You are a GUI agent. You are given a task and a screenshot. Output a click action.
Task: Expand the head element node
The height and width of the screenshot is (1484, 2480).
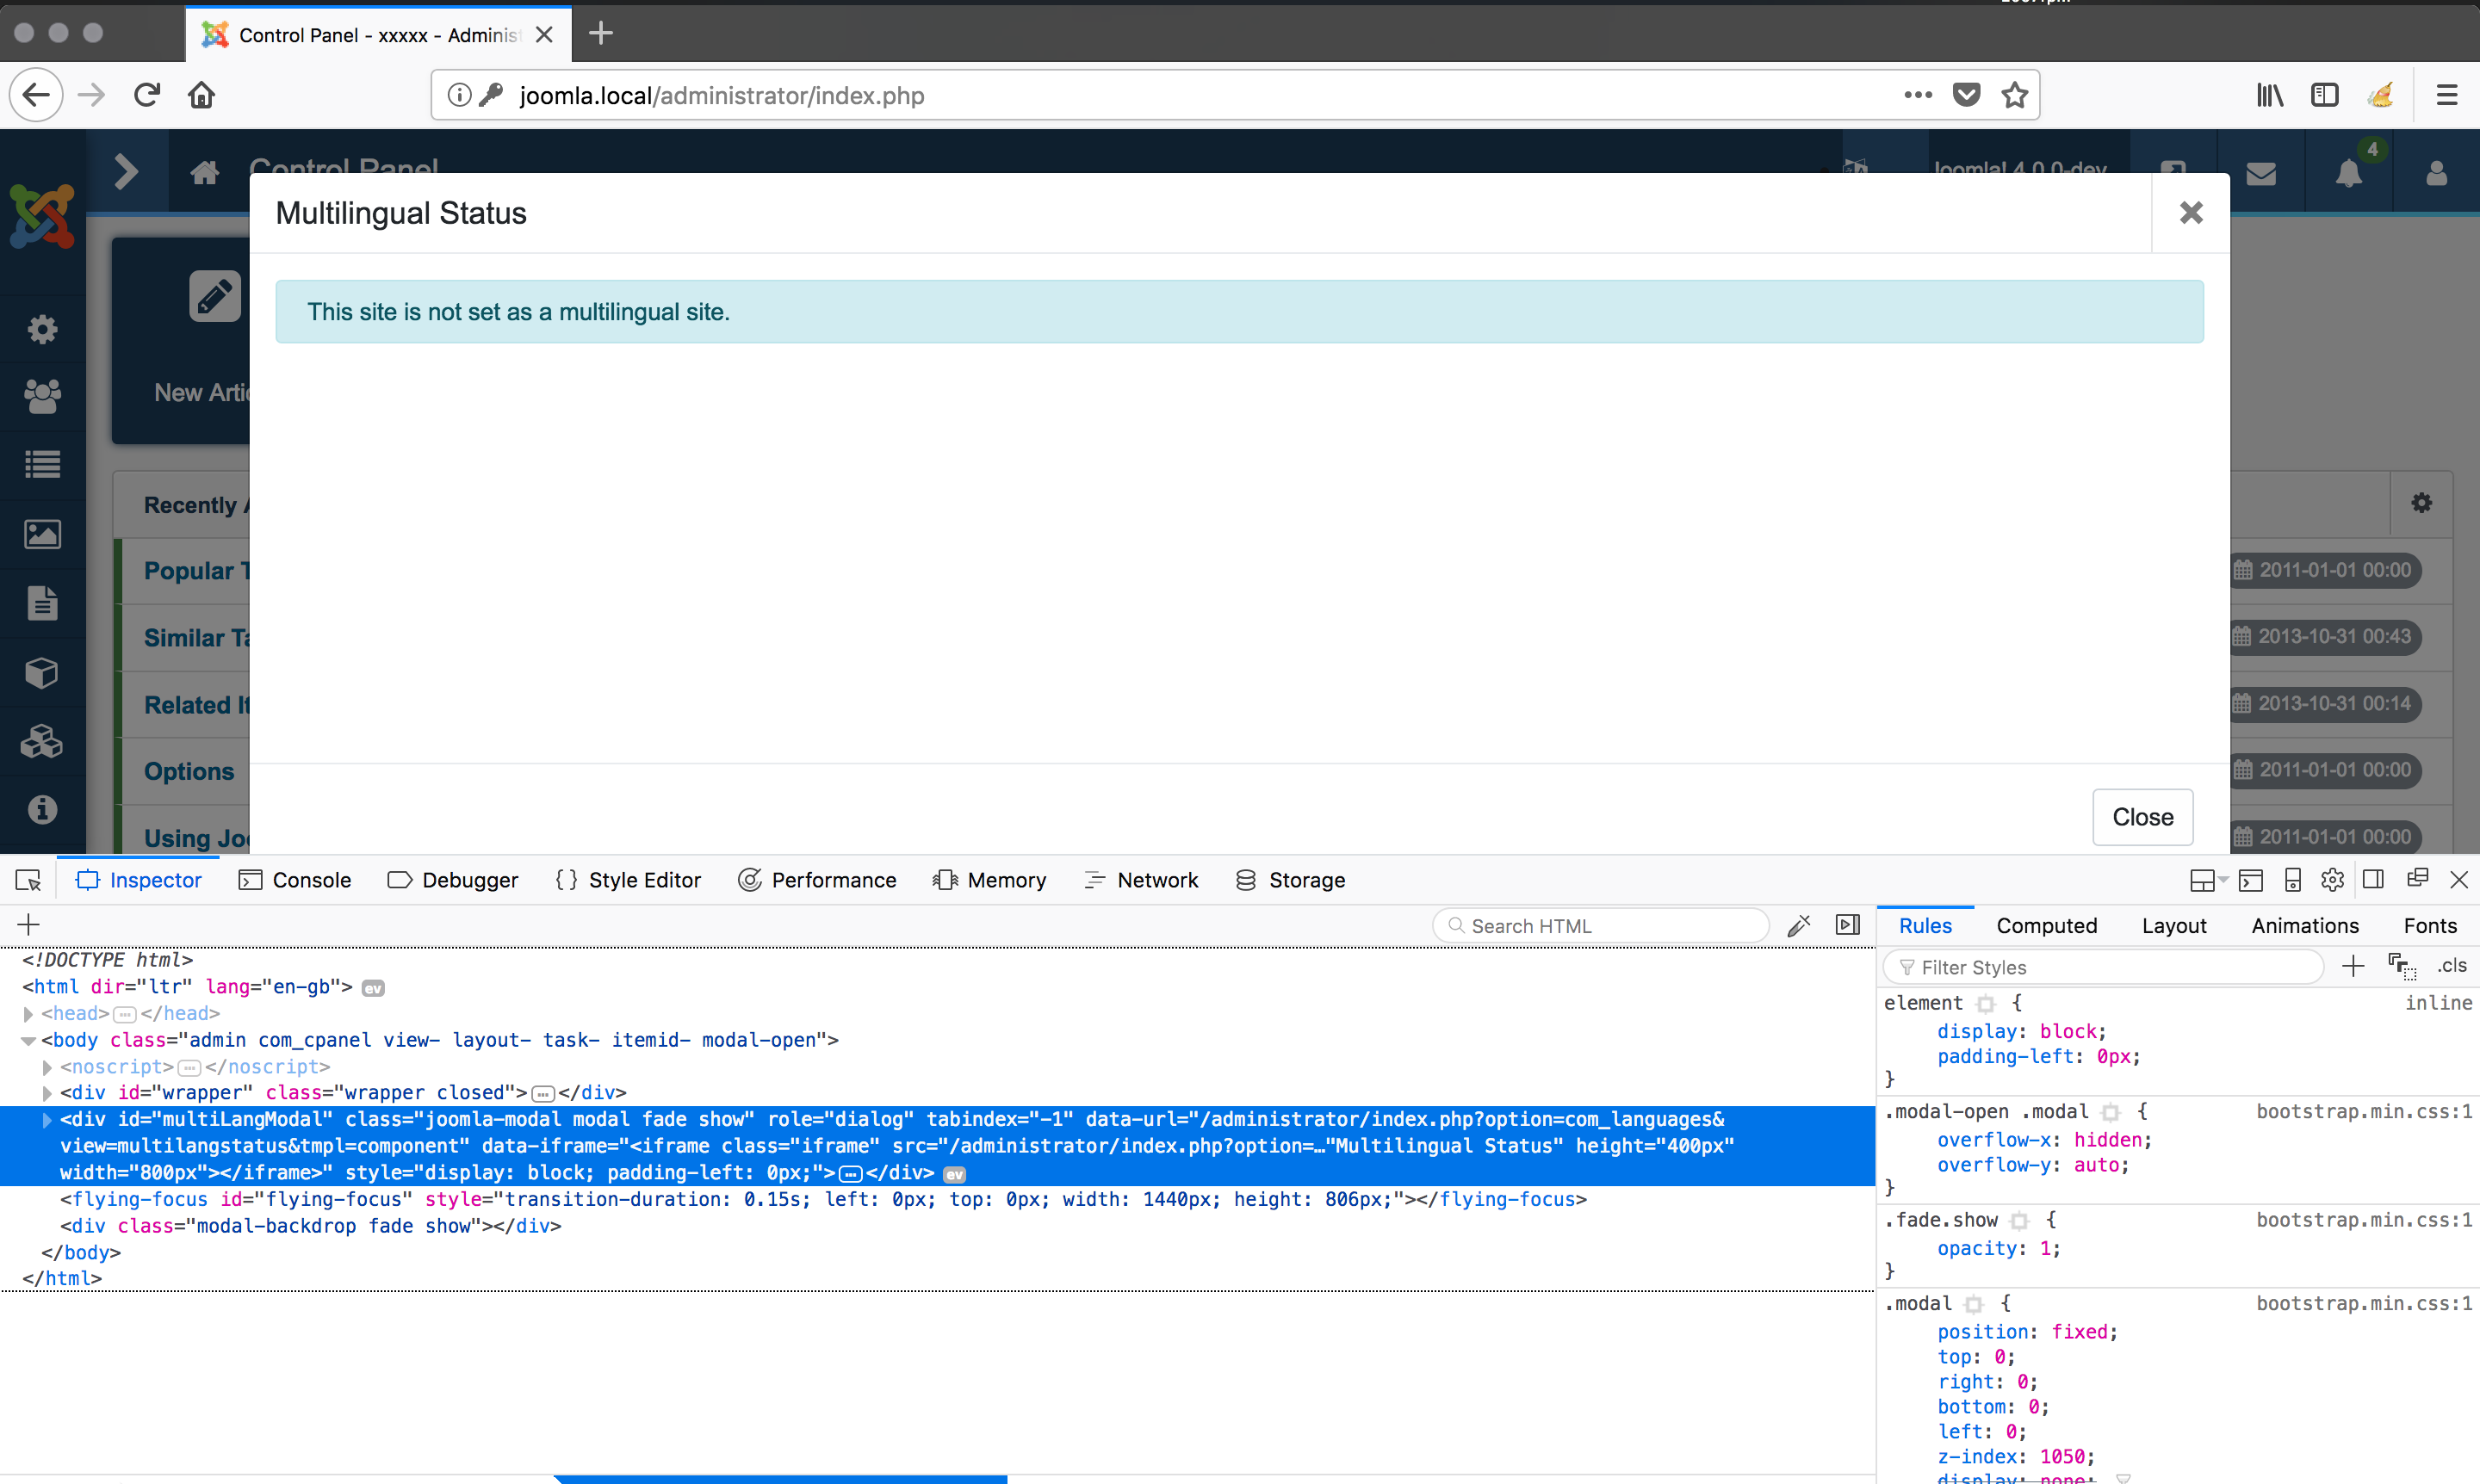point(28,1014)
